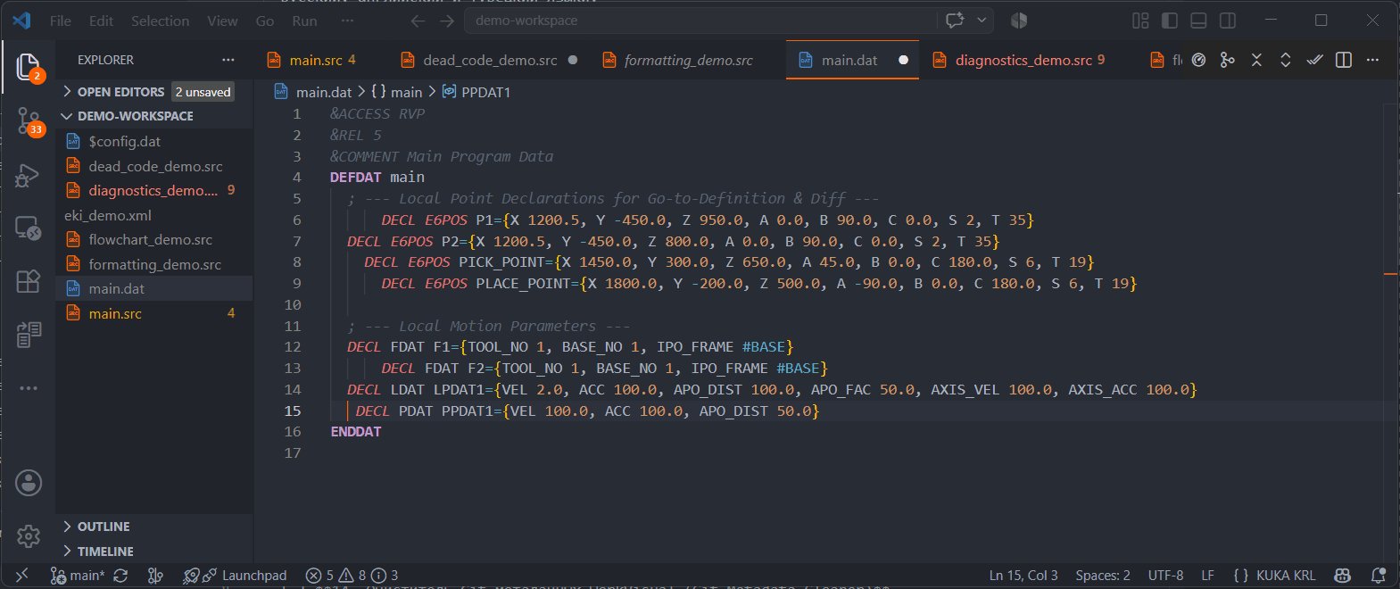This screenshot has height=589, width=1400.
Task: Click the remote window indicator in status bar
Action: point(22,576)
